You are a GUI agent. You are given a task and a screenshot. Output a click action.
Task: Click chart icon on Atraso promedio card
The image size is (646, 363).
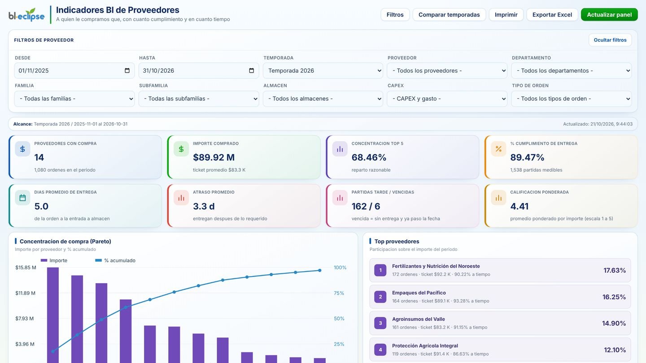[x=181, y=198]
